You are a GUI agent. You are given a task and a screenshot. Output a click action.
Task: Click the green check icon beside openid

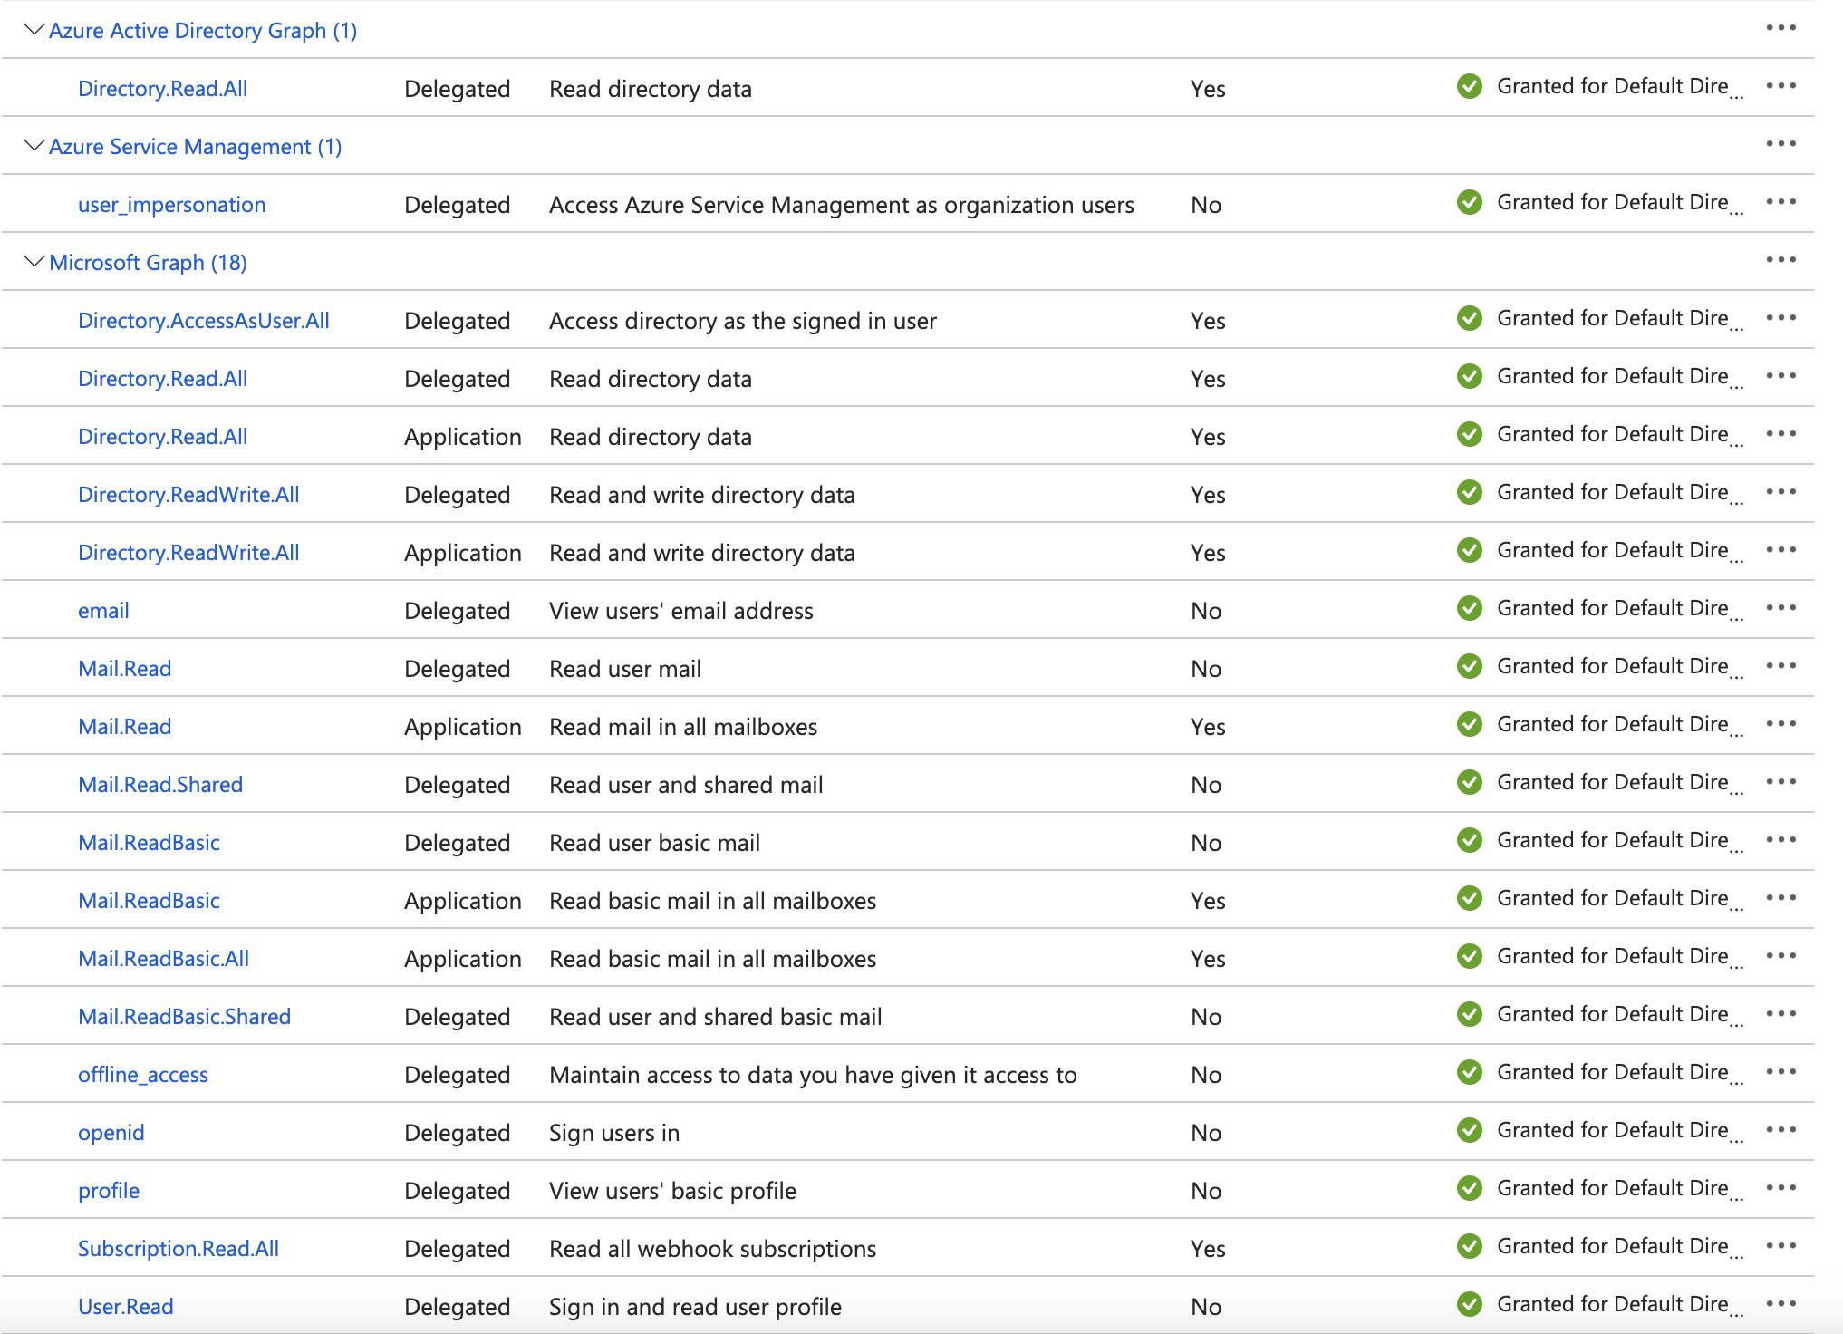[x=1470, y=1130]
